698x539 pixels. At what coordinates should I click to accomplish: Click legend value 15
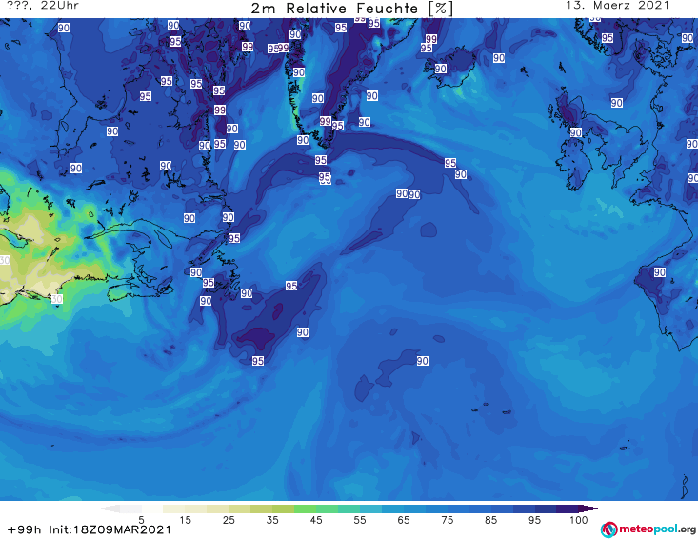[185, 520]
